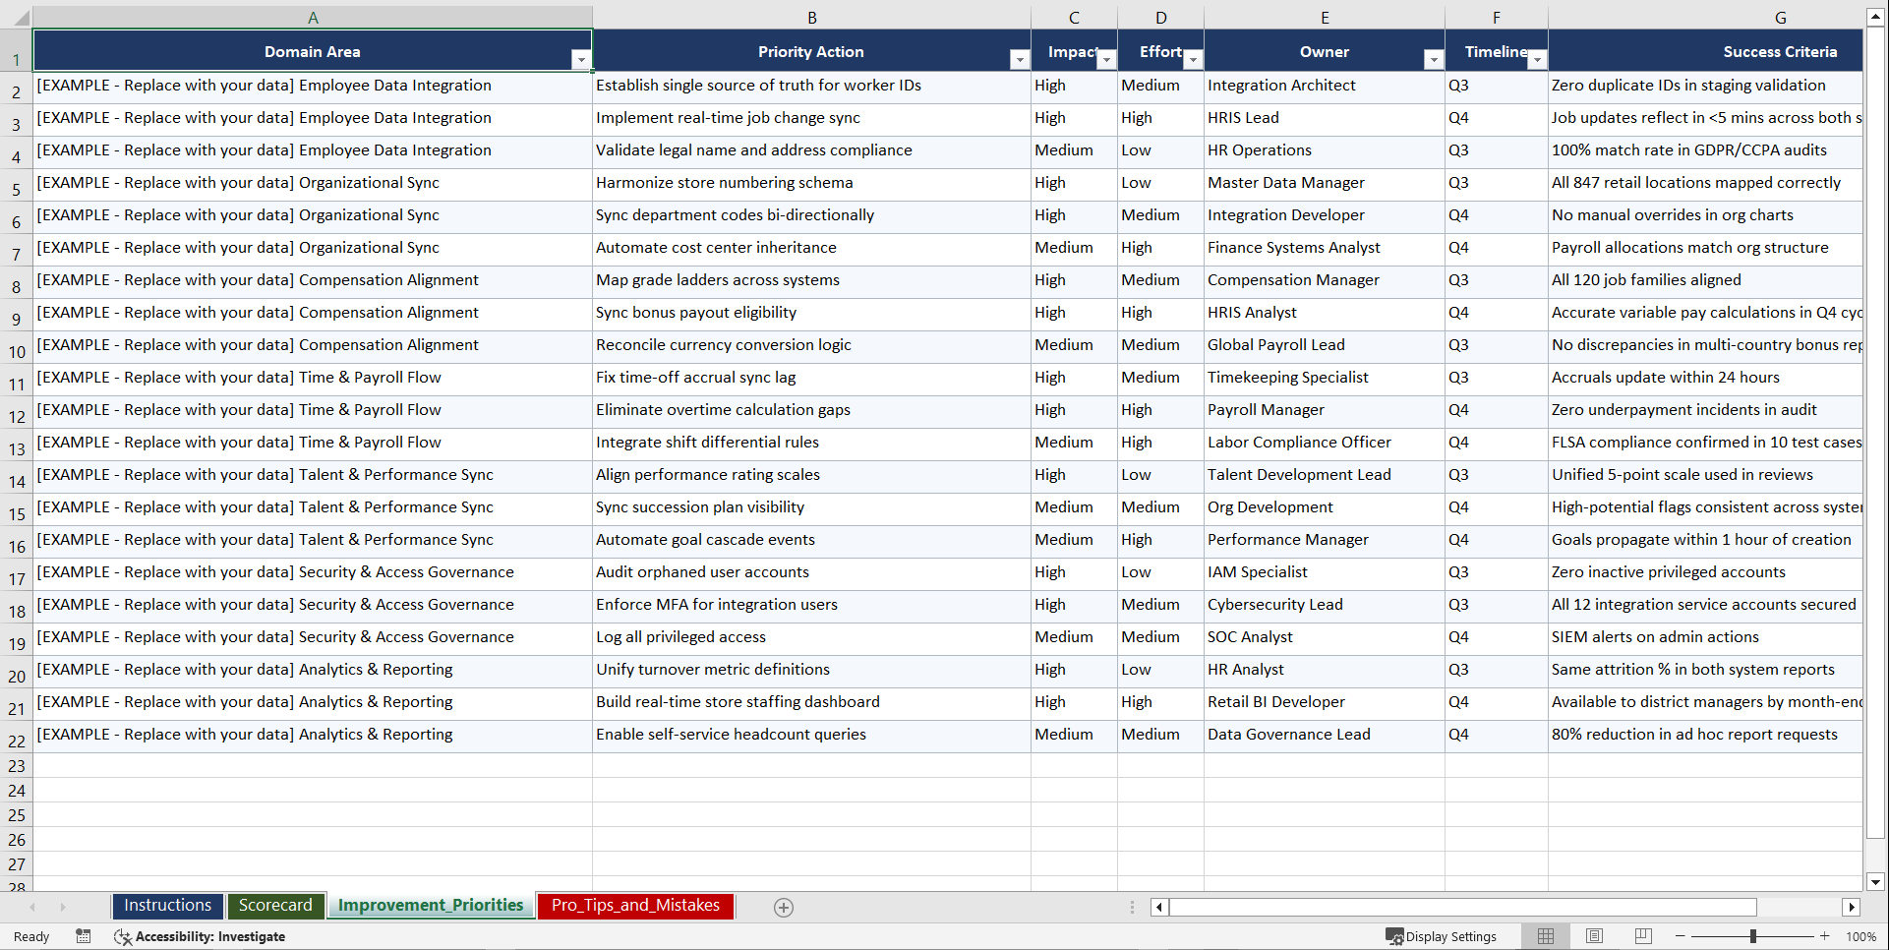Switch to Normal view in the status bar
The image size is (1889, 950).
tap(1545, 936)
